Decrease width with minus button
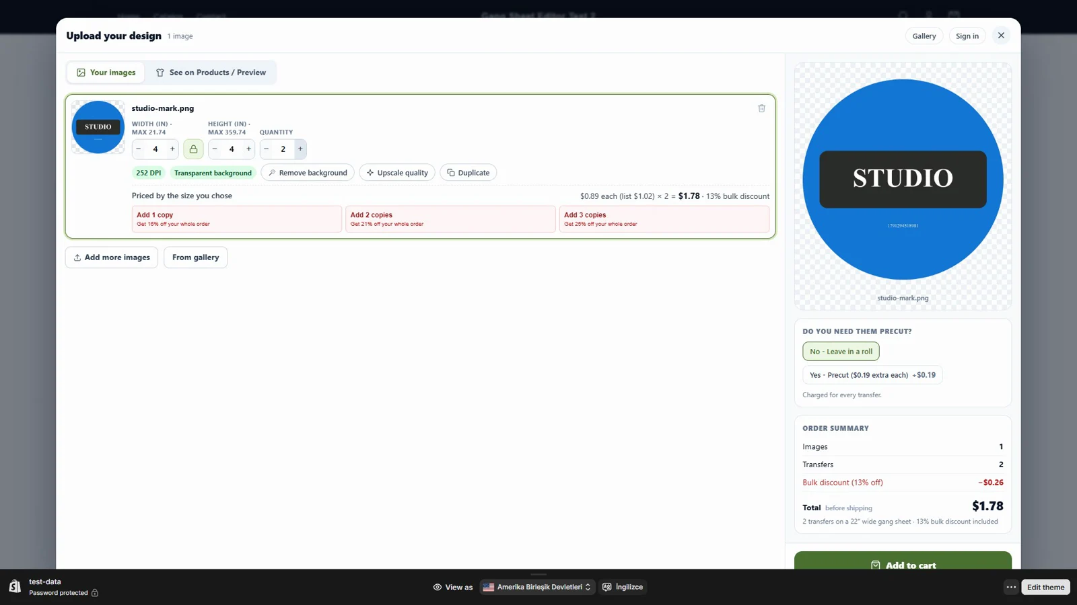This screenshot has height=605, width=1077. click(139, 149)
